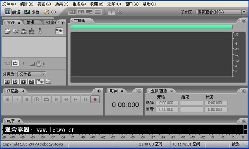
Task: Click the 编辑 edit view button
Action: click(x=12, y=12)
